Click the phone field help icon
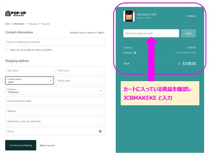This screenshot has width=213, height=157. 100,131
